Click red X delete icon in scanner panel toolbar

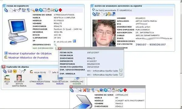pos(85,90)
